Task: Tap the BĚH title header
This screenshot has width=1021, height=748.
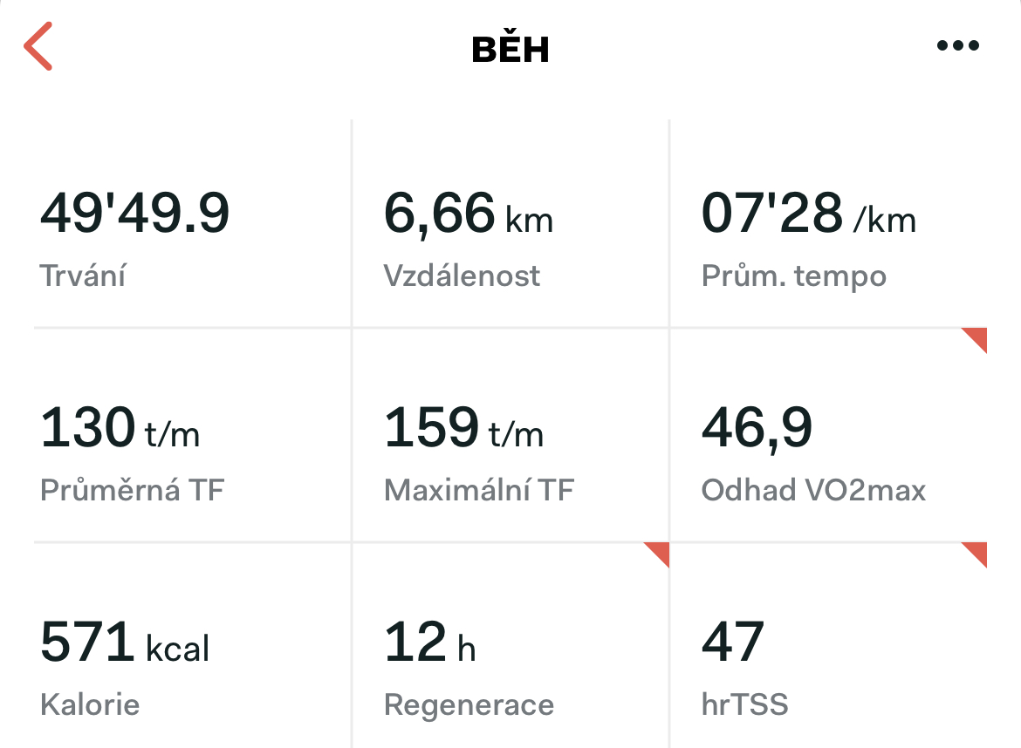Action: coord(510,47)
